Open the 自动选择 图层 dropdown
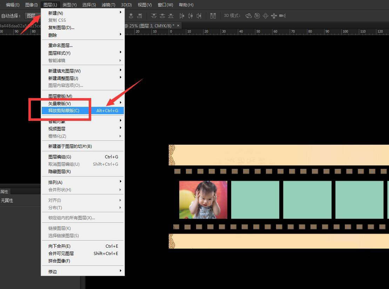Screen dimensions: 389x289 click(x=33, y=16)
